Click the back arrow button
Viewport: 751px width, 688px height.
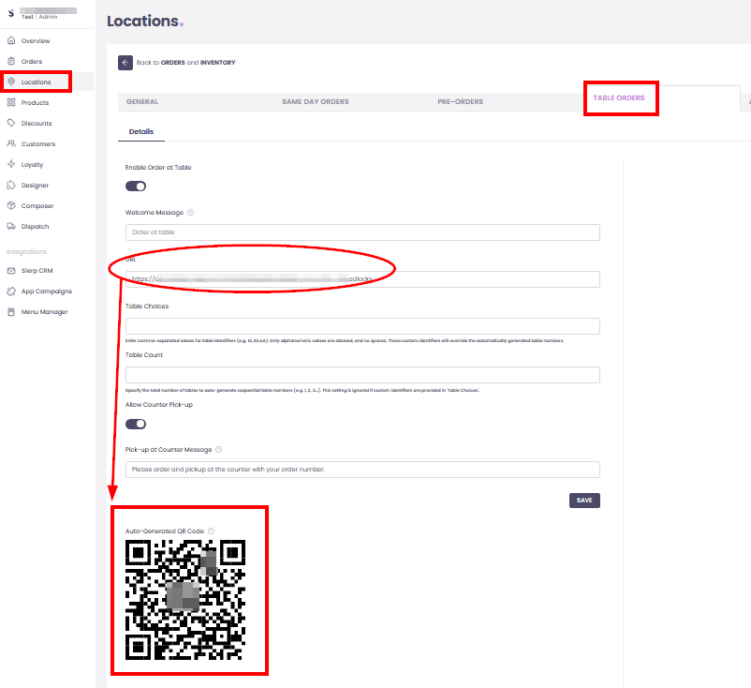click(125, 63)
